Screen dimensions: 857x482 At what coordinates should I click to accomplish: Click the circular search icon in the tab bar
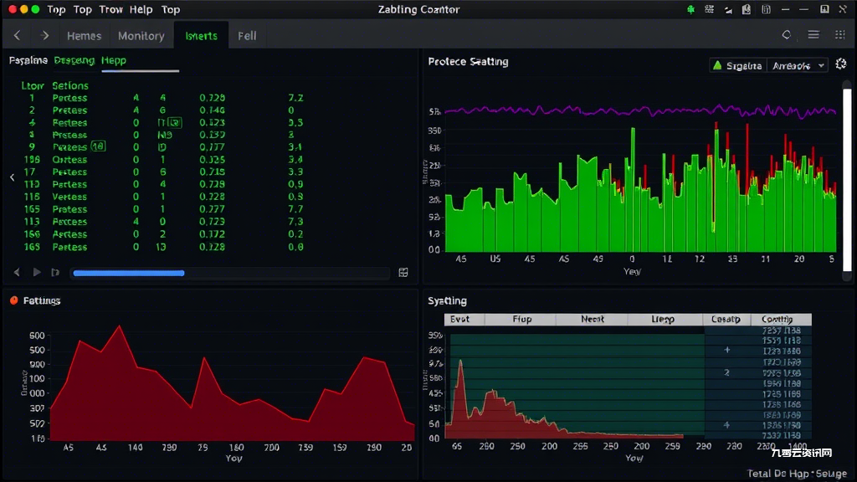click(x=787, y=35)
